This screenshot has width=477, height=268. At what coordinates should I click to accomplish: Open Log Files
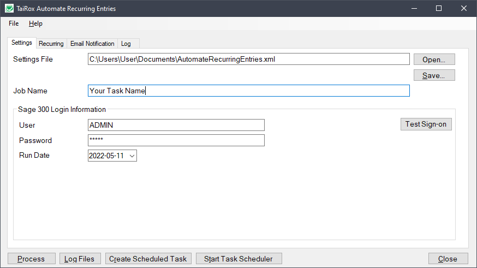tap(80, 259)
